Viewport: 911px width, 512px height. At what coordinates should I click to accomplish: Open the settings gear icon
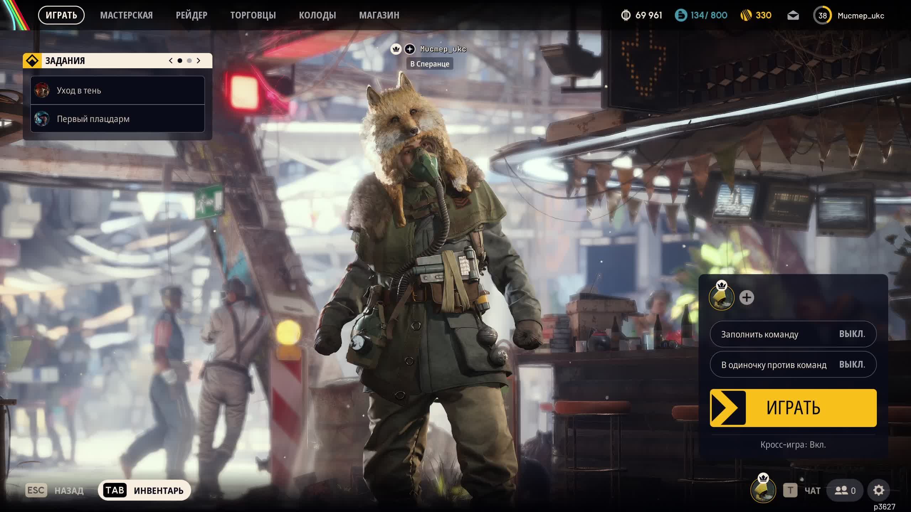pos(878,491)
